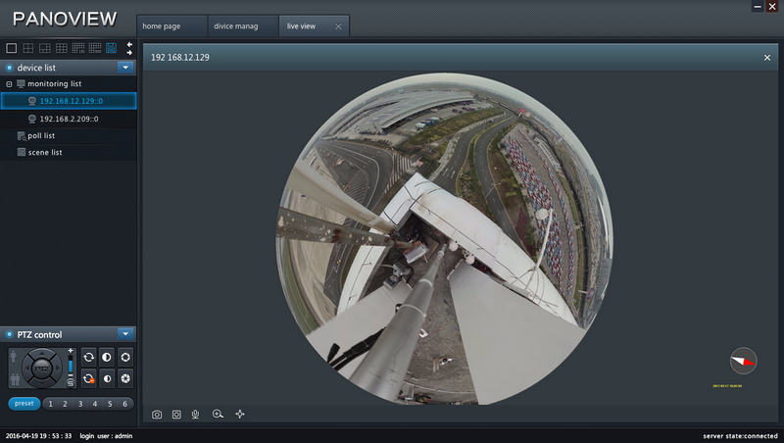Image resolution: width=784 pixels, height=443 pixels.
Task: Switch to the four-split grid layout
Action: click(28, 48)
